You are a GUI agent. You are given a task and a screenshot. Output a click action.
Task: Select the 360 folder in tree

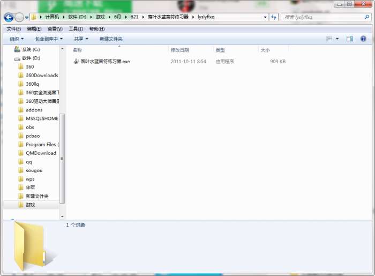[x=30, y=67]
